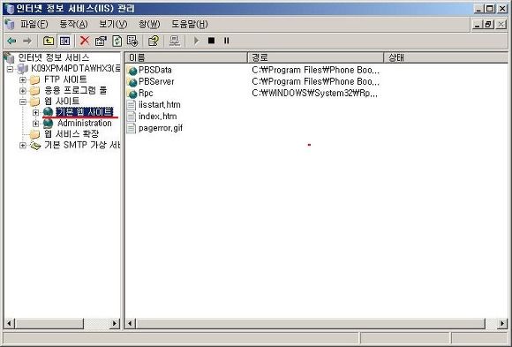Go up one level via folder icon
This screenshot has height=347, width=512.
point(49,41)
